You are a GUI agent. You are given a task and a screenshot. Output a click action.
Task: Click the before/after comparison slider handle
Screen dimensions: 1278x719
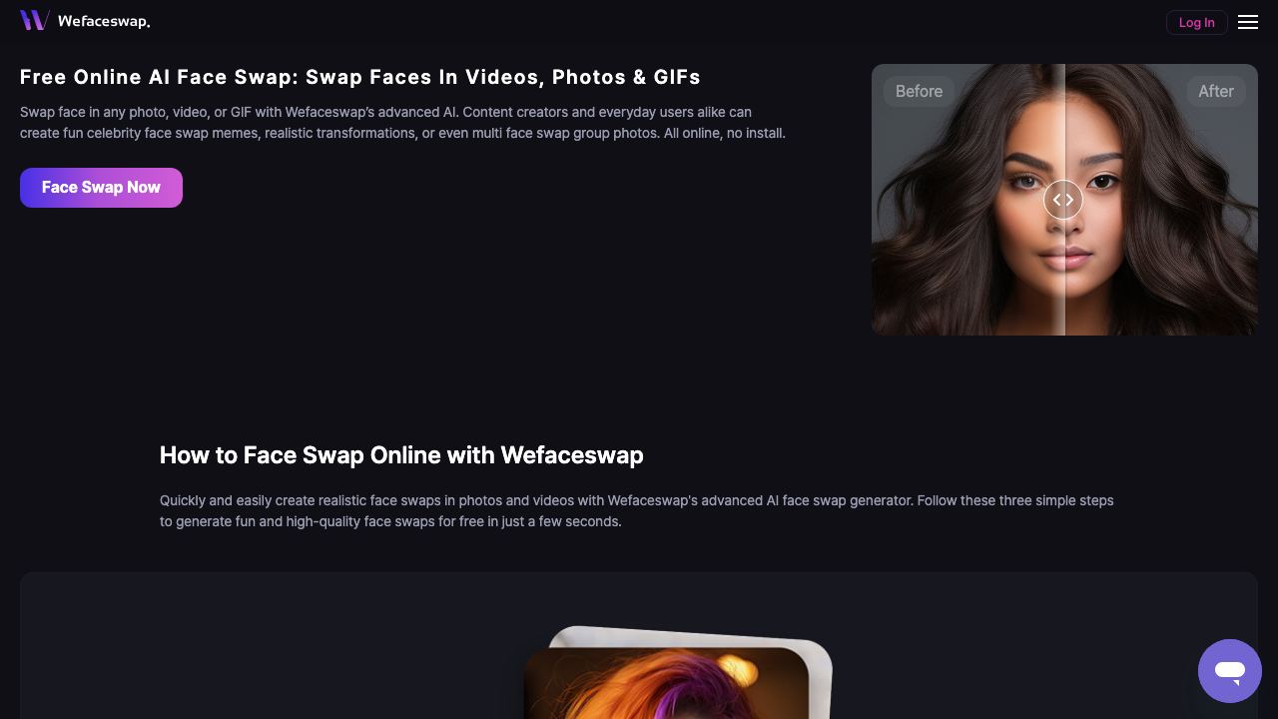tap(1063, 200)
